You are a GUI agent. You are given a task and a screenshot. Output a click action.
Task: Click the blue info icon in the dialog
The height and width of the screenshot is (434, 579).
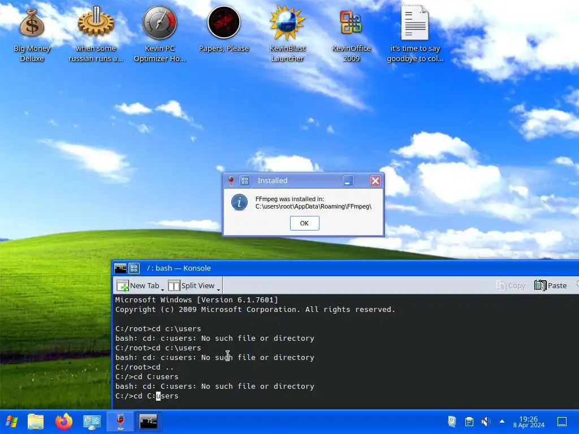click(239, 203)
